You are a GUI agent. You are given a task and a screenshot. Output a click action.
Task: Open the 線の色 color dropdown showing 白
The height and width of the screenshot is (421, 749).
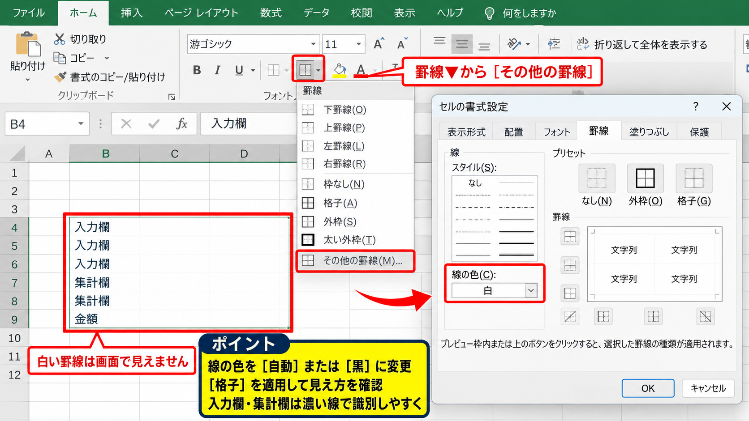point(531,290)
